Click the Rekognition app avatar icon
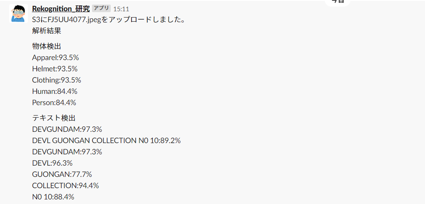The height and width of the screenshot is (204, 425). [x=18, y=14]
